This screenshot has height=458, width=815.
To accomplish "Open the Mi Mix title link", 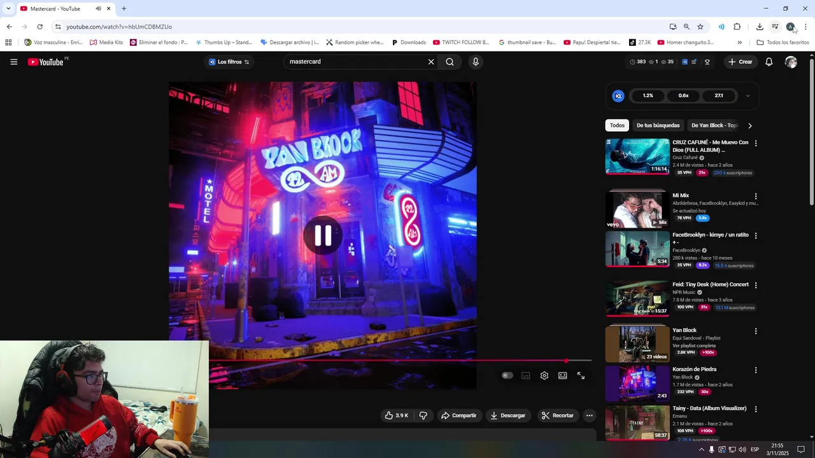I will (681, 195).
